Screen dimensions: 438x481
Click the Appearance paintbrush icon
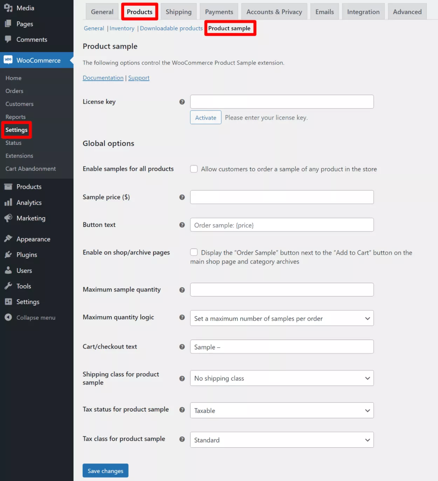(x=8, y=239)
